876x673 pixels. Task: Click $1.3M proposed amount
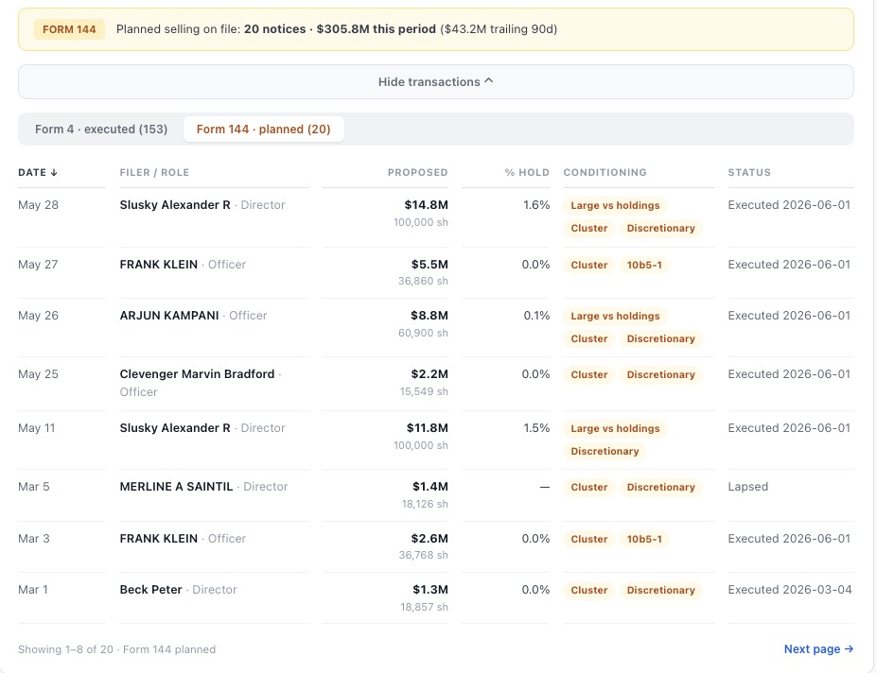click(x=430, y=590)
